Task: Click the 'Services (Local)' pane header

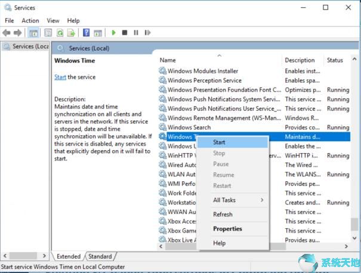Action: point(89,48)
